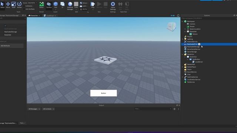
Task: Select the Move tool
Action: 8,5
